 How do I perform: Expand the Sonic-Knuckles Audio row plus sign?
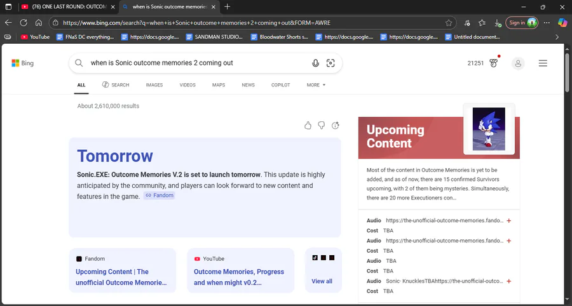[x=509, y=281]
